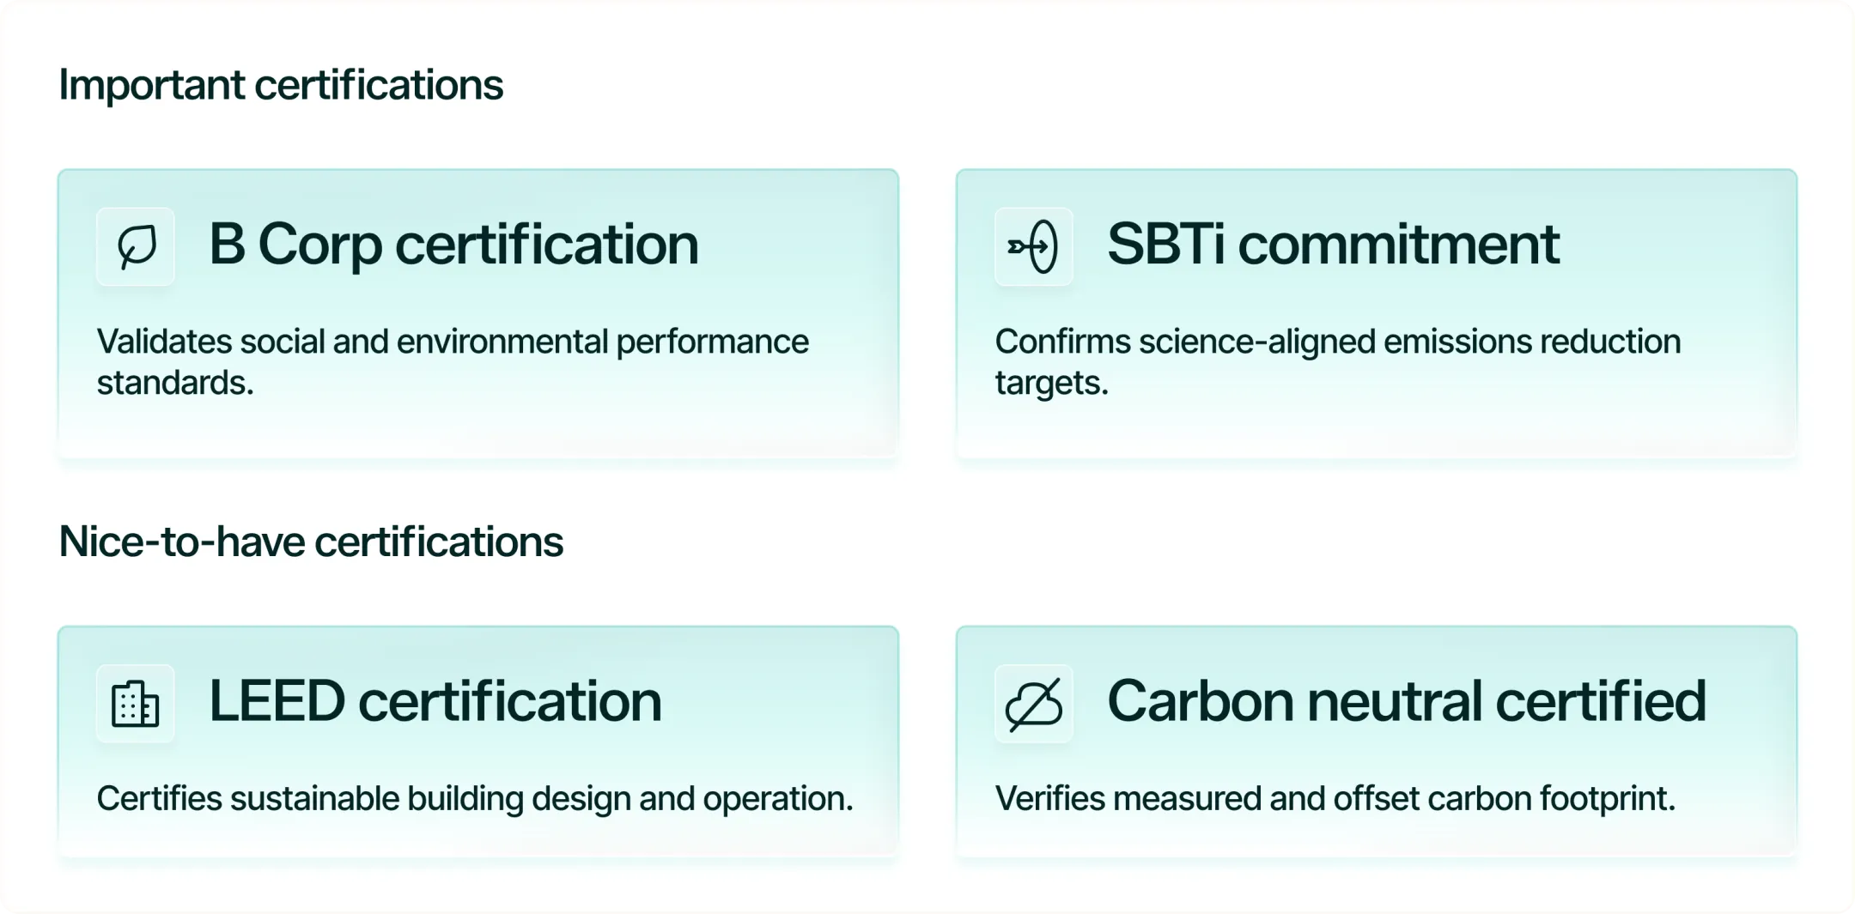1855x914 pixels.
Task: Click the word 'targets.' in SBTi card
Action: click(x=1052, y=383)
